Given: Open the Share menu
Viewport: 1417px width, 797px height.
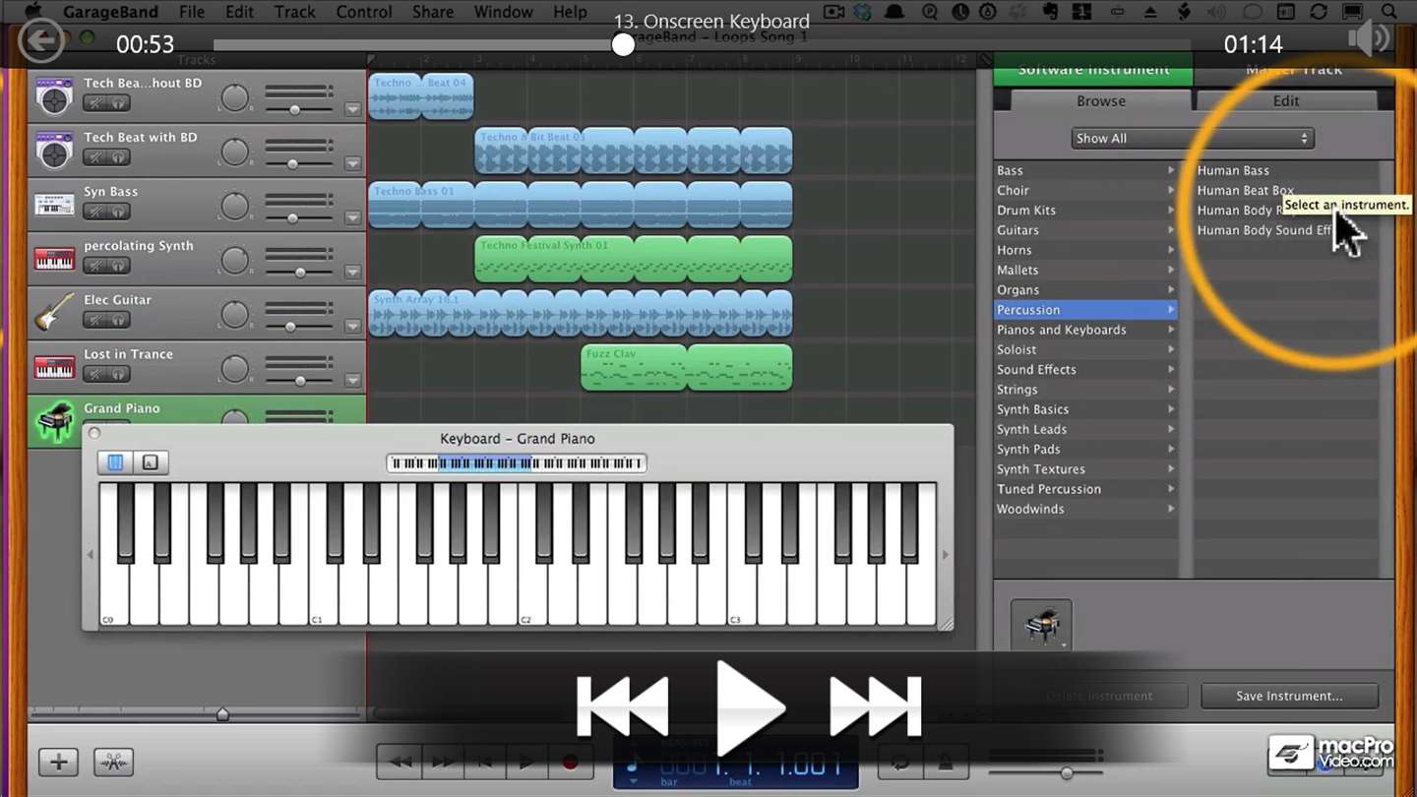Looking at the screenshot, I should [433, 12].
